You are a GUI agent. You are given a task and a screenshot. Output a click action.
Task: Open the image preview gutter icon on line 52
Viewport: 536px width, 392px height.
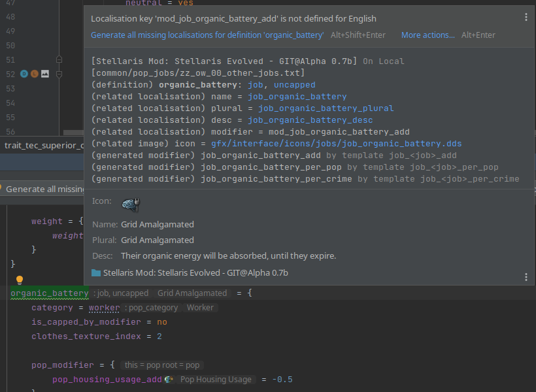(x=44, y=74)
